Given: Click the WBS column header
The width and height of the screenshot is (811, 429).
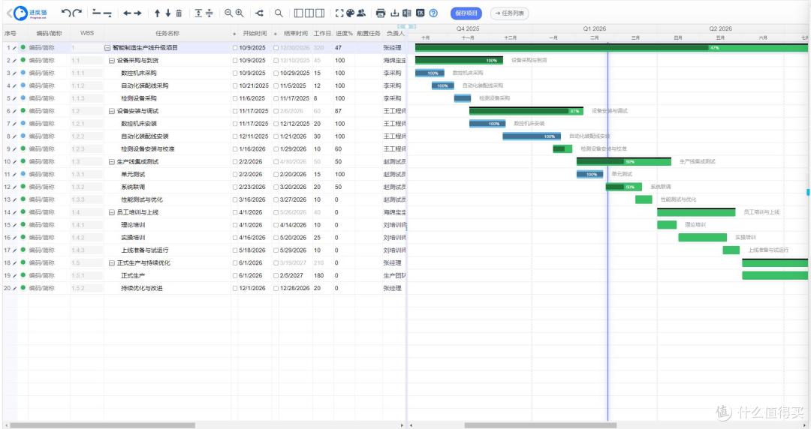Looking at the screenshot, I should [87, 33].
